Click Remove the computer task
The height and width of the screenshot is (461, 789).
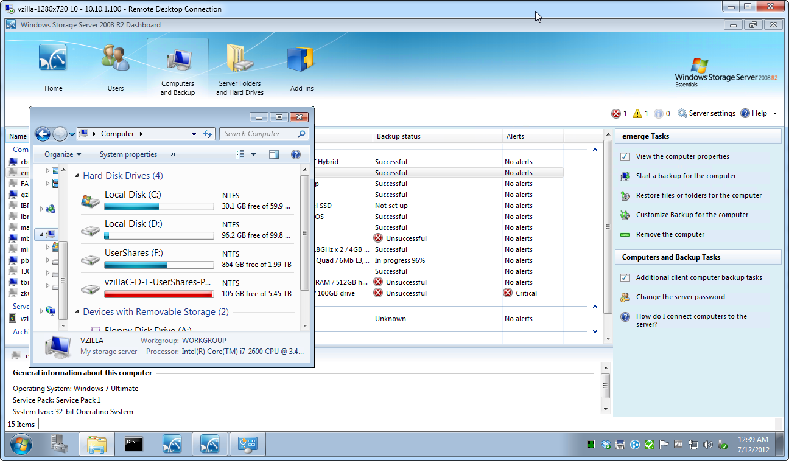coord(670,234)
